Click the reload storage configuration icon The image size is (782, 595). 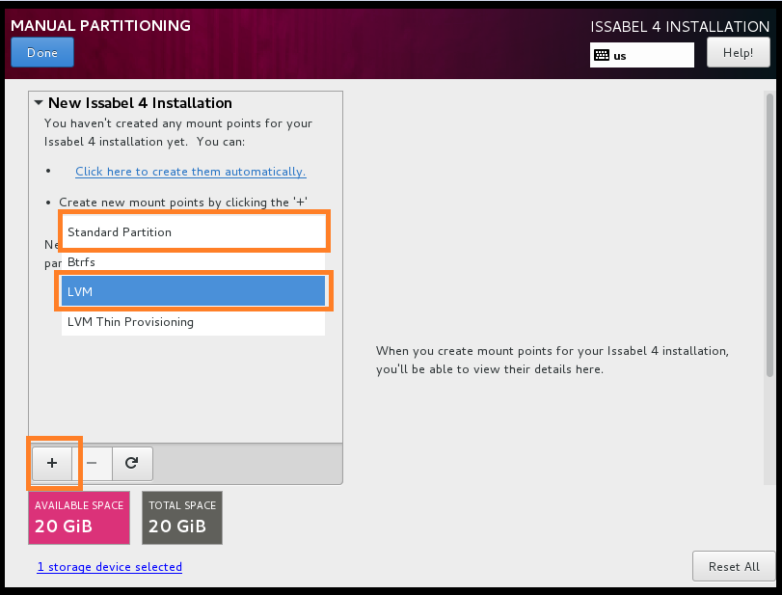(132, 463)
